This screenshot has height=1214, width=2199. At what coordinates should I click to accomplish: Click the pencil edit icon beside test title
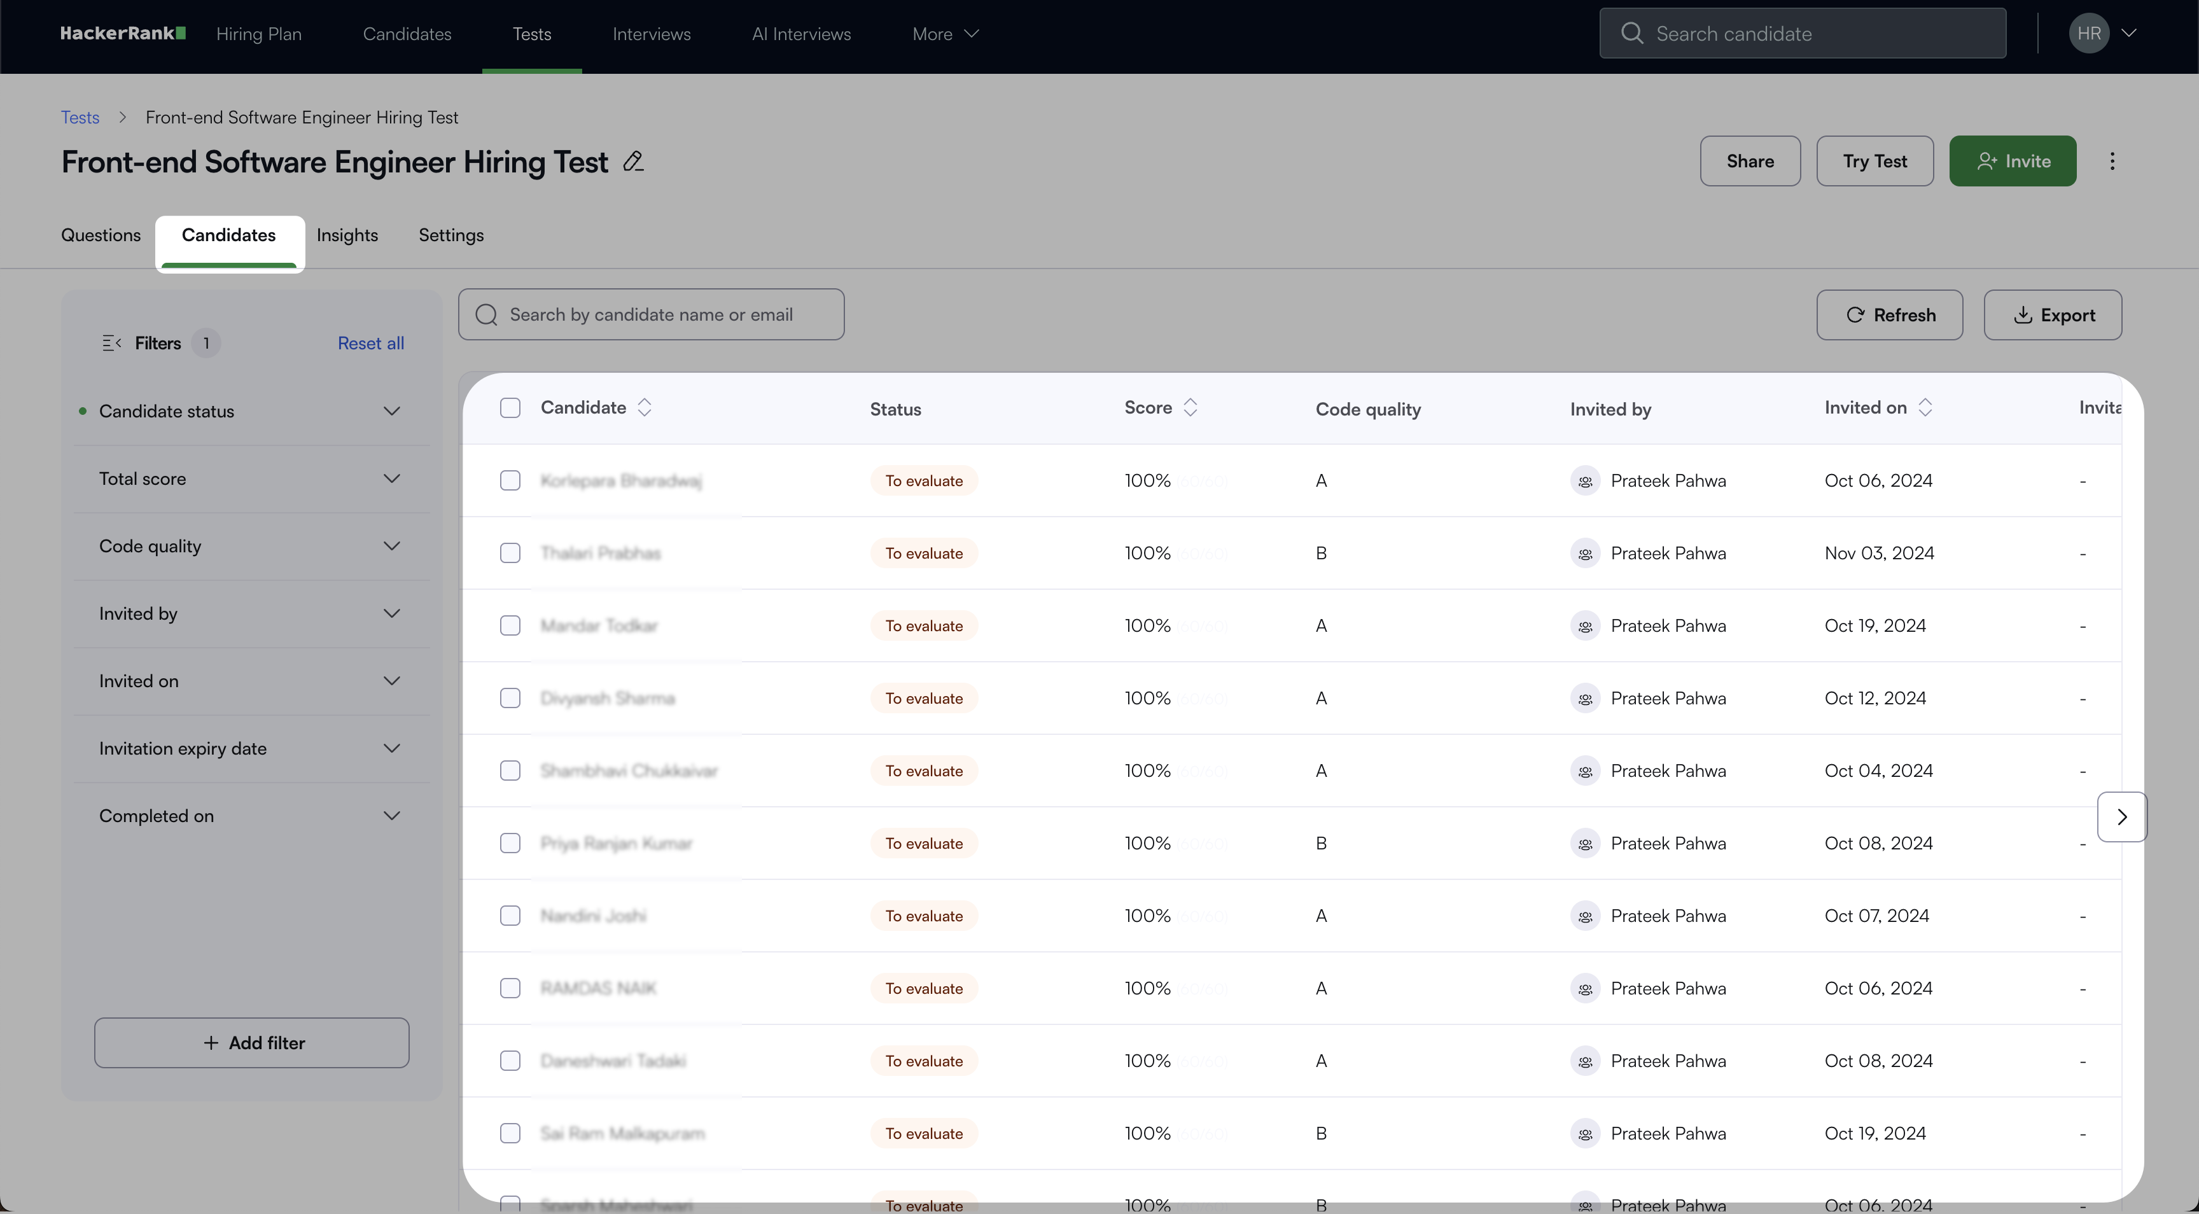click(x=632, y=162)
